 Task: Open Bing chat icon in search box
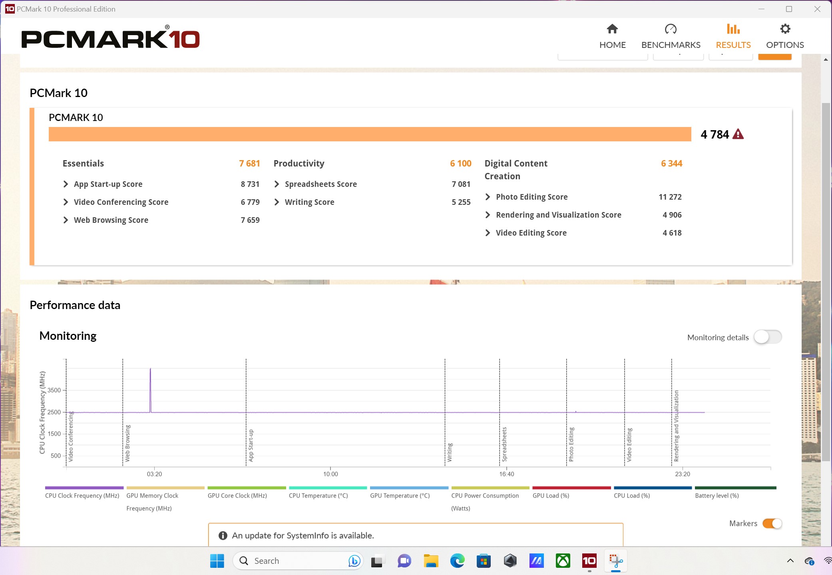pyautogui.click(x=354, y=561)
